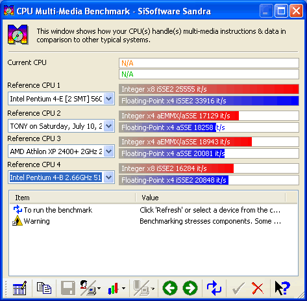Image resolution: width=307 pixels, height=301 pixels.
Task: Click the Copy to clipboard toolbar icon
Action: [x=44, y=288]
